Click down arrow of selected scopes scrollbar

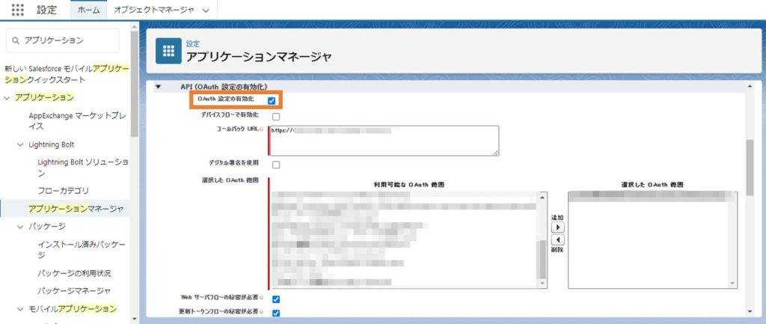point(733,284)
